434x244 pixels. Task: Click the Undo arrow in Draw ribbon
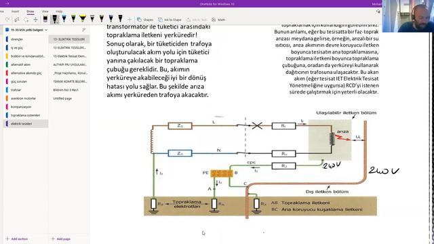coord(7,20)
